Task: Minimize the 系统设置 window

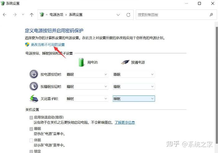Action: click(186, 3)
